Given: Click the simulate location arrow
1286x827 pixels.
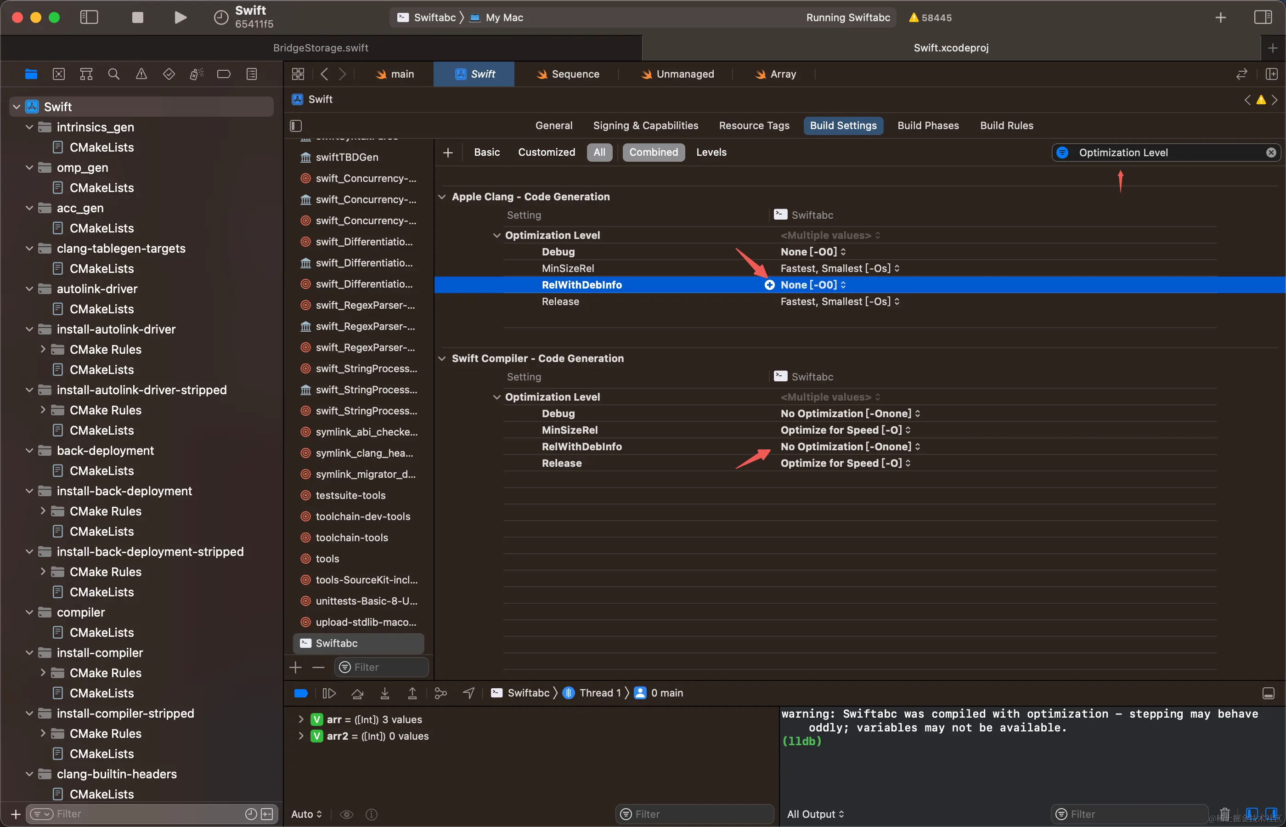Looking at the screenshot, I should (x=468, y=693).
